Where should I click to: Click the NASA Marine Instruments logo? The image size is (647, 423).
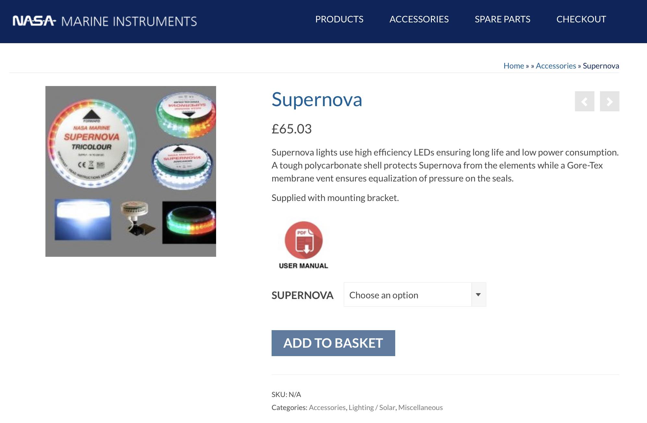104,21
